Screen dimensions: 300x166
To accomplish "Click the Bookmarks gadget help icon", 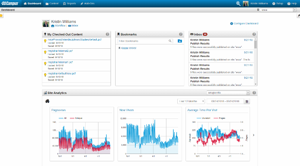I will 180,34.
